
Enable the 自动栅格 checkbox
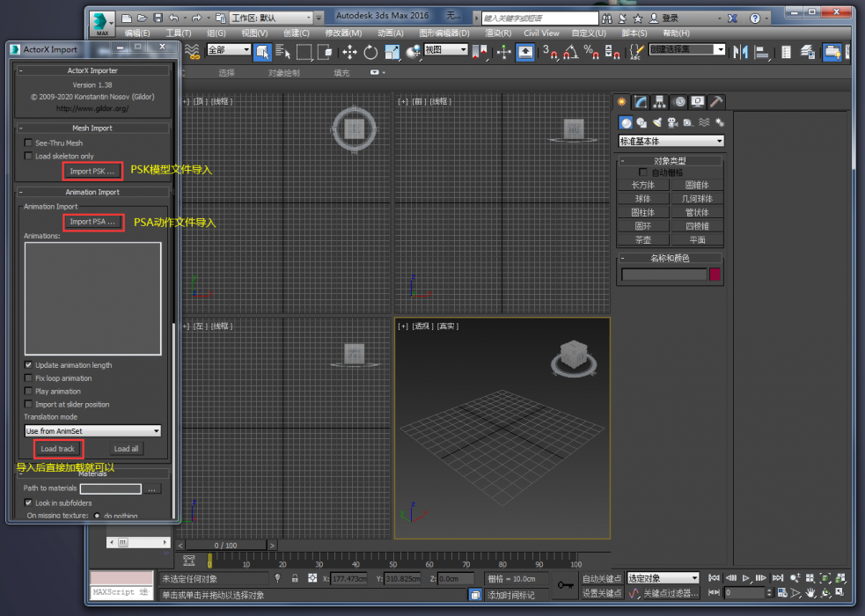pos(643,172)
